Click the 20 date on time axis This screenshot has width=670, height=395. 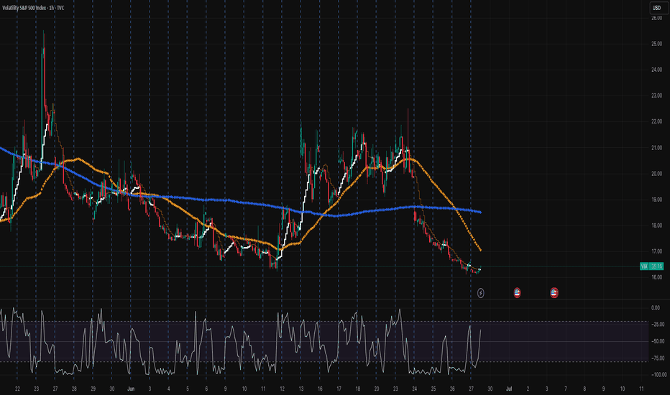pos(377,389)
